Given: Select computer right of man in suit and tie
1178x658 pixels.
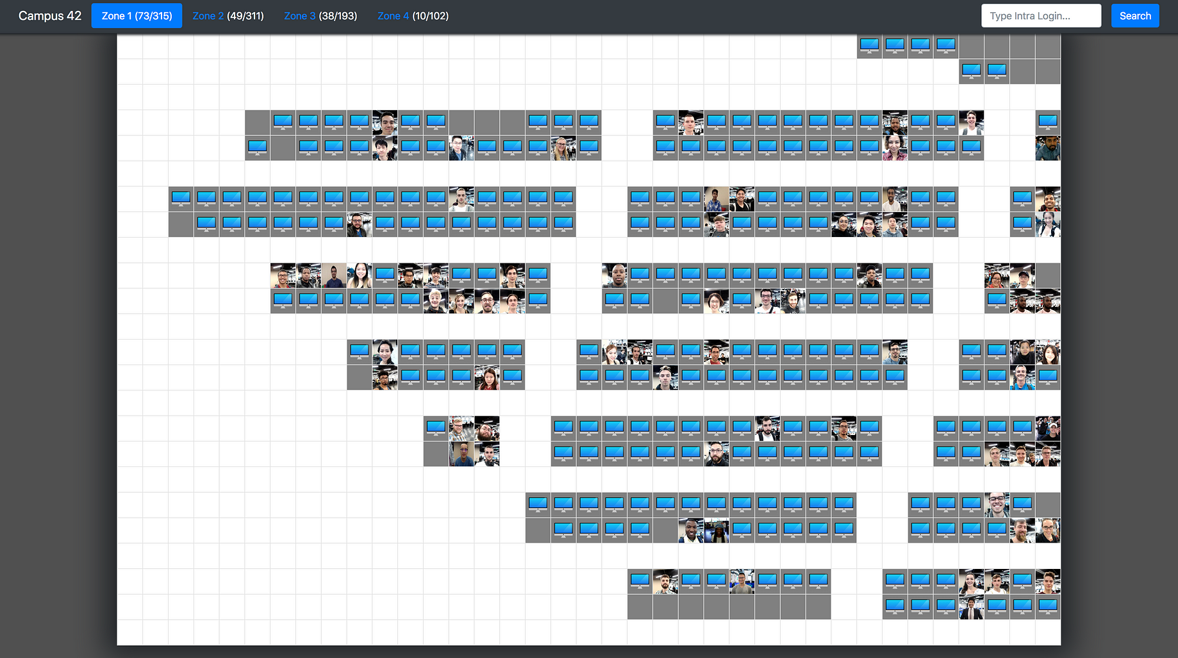Looking at the screenshot, I should click(997, 607).
